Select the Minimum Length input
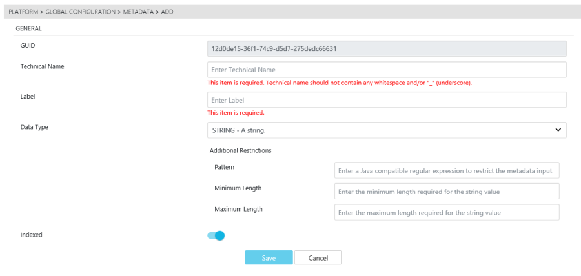The height and width of the screenshot is (276, 581). coord(446,192)
